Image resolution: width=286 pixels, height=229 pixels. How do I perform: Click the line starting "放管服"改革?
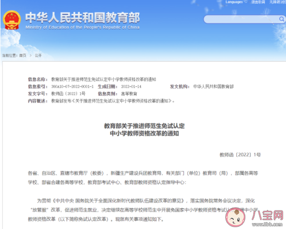click(x=144, y=210)
